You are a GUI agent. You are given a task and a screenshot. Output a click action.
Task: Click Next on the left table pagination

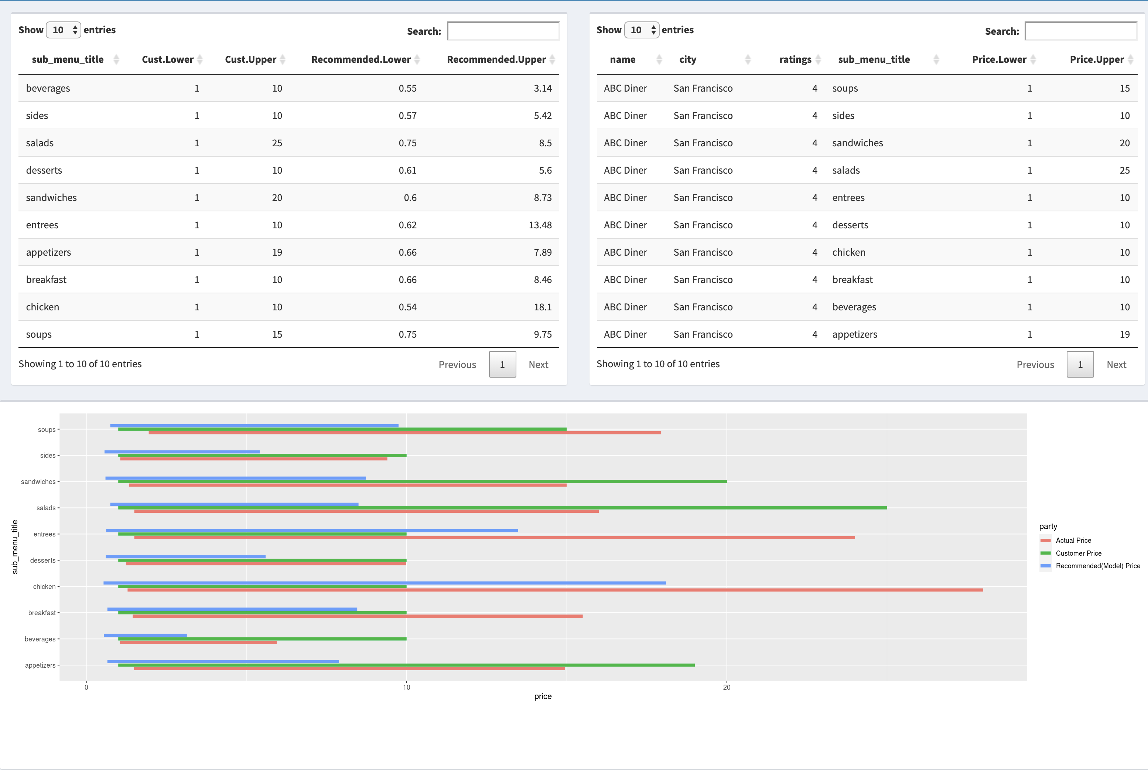tap(539, 364)
